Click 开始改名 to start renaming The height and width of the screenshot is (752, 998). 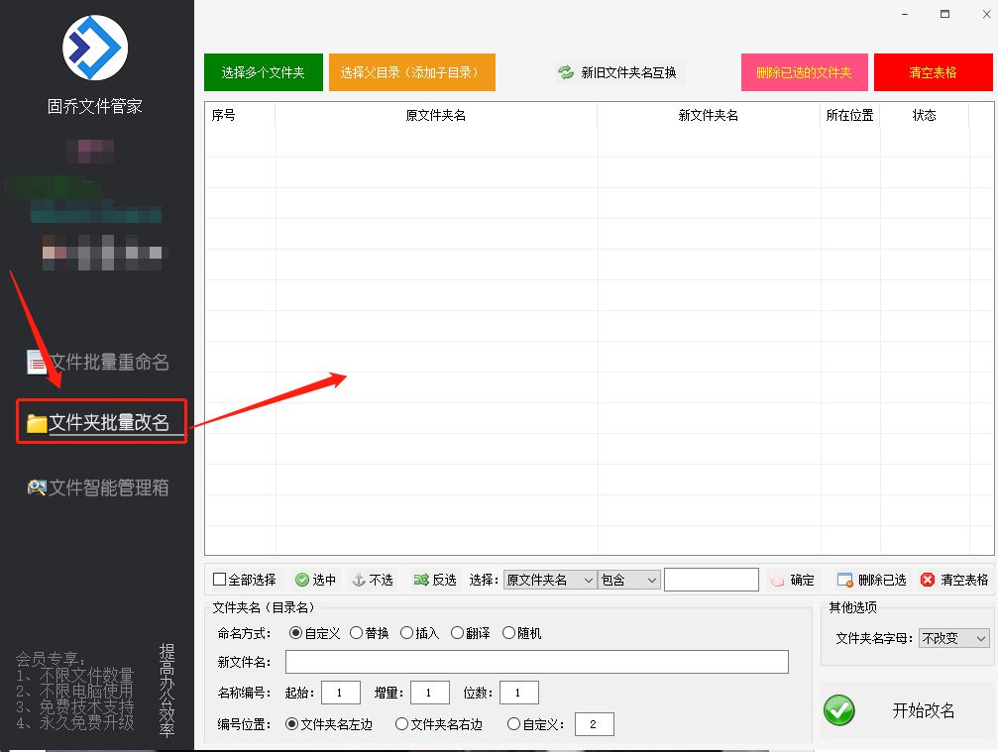click(x=907, y=710)
